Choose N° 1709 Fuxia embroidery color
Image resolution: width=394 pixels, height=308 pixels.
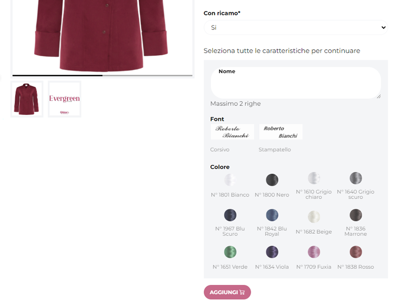point(314,252)
